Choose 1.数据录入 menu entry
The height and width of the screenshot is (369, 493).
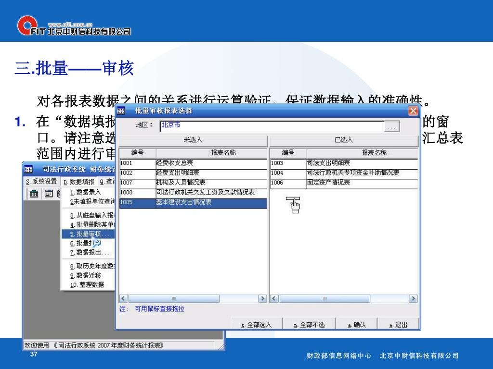click(88, 192)
